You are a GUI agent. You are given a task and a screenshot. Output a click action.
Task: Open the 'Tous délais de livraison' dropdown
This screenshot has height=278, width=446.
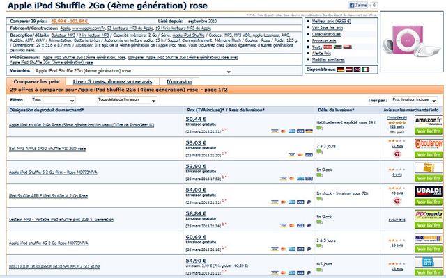[x=127, y=100]
